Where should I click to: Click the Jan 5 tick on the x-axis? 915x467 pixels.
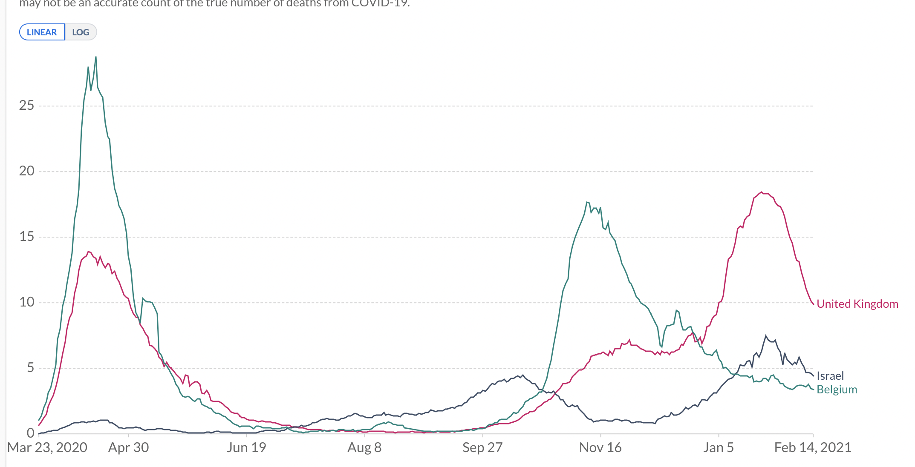tap(719, 447)
